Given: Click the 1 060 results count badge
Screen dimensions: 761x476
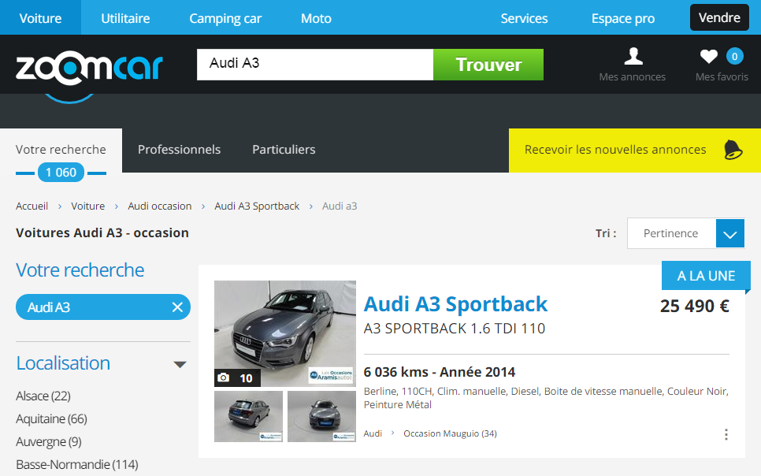Looking at the screenshot, I should point(61,173).
